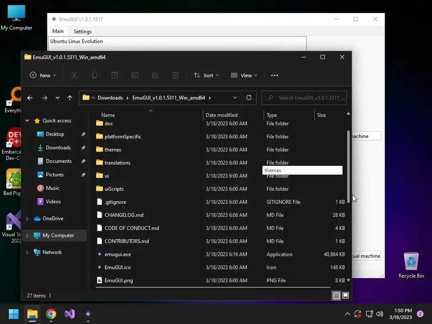This screenshot has height=324, width=432.
Task: Open the Main tab in EmuGUI
Action: [58, 31]
